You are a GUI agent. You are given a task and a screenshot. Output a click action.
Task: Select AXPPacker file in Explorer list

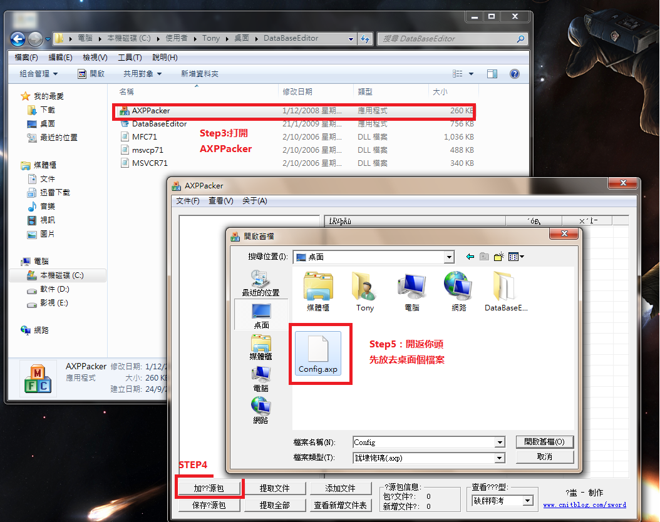pos(294,111)
